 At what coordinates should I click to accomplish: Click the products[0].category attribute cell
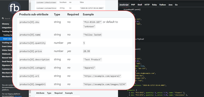pos(33,68)
